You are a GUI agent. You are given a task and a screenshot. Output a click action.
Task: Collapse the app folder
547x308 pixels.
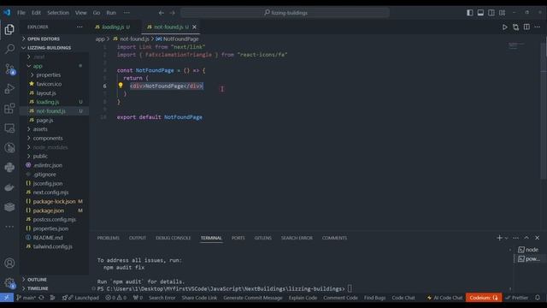[38, 66]
